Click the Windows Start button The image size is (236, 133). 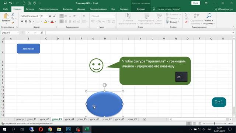(x=4, y=129)
